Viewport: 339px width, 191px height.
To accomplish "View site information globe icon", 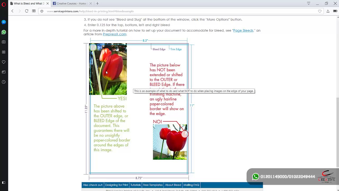I will click(42, 11).
